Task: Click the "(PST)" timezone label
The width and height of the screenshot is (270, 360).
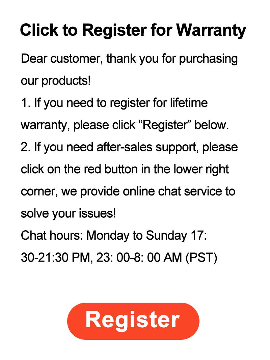Action: tap(201, 258)
